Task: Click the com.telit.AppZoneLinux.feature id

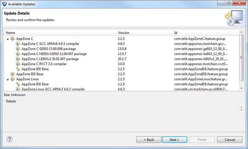Action: 201,79
